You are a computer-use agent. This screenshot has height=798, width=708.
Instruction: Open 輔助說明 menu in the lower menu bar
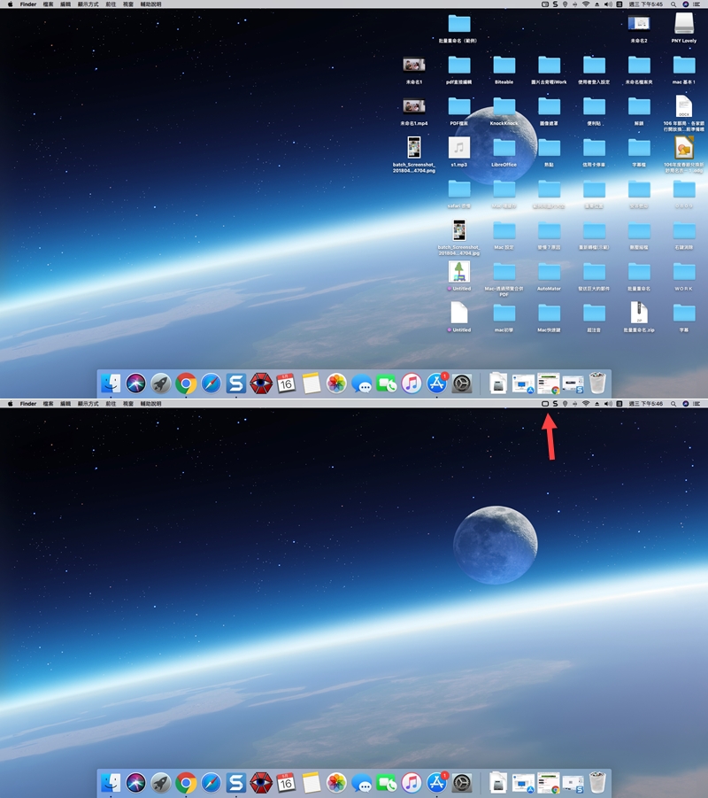point(151,404)
